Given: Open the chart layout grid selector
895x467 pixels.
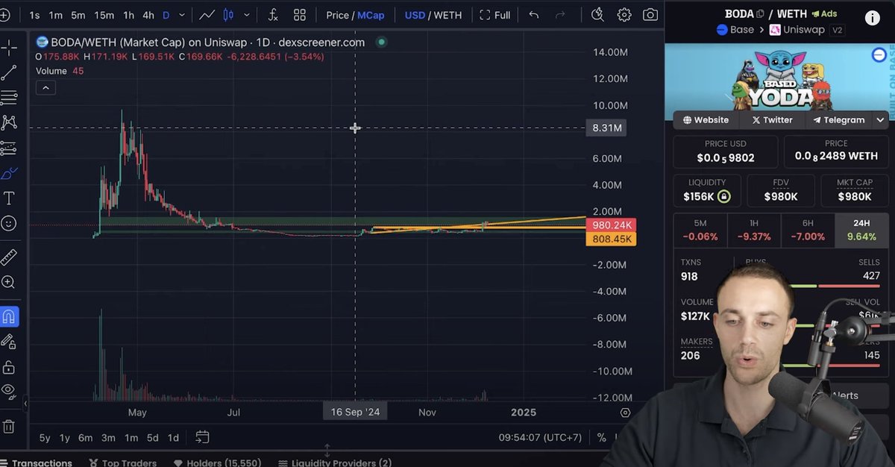Looking at the screenshot, I should pyautogui.click(x=300, y=15).
